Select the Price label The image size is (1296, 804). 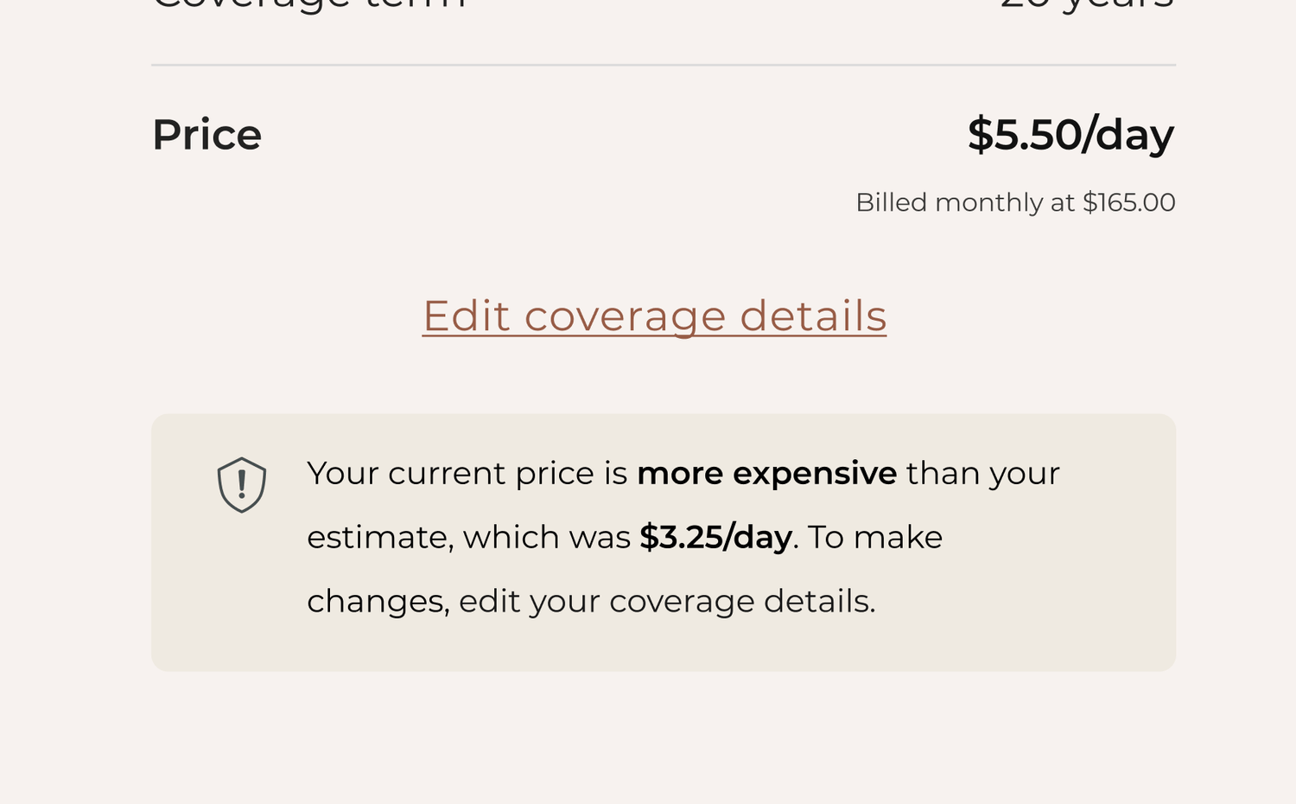tap(206, 135)
